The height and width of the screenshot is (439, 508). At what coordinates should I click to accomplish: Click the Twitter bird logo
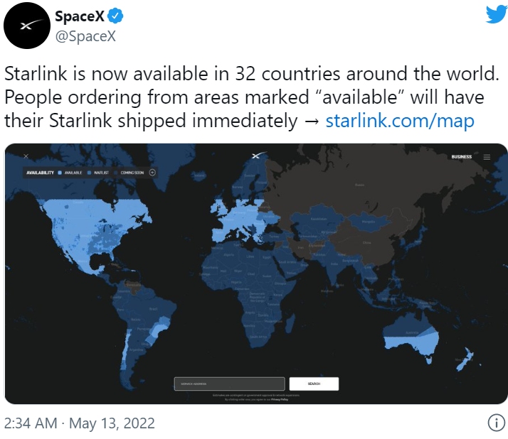497,14
